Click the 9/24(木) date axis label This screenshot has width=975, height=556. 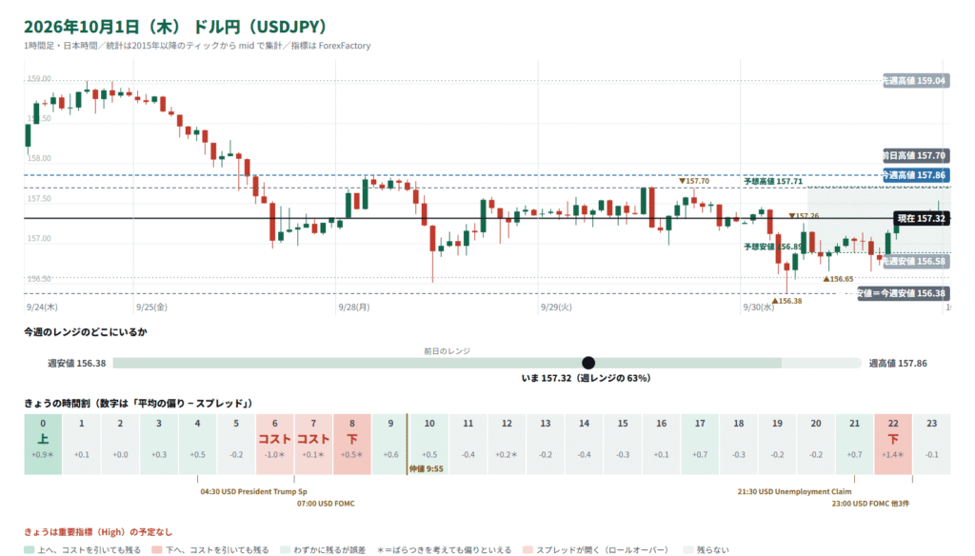tap(42, 307)
